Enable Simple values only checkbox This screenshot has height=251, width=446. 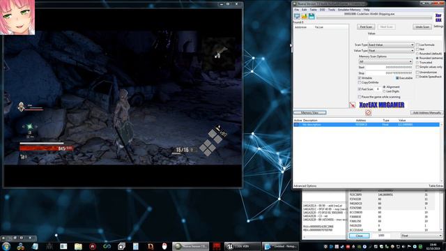417,67
